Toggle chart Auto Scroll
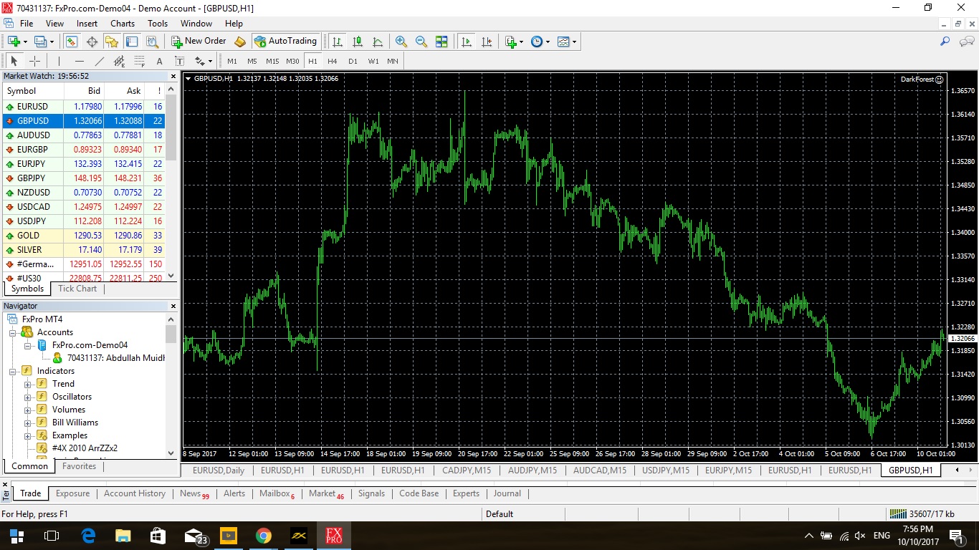Screen dimensions: 979x550 [x=467, y=42]
